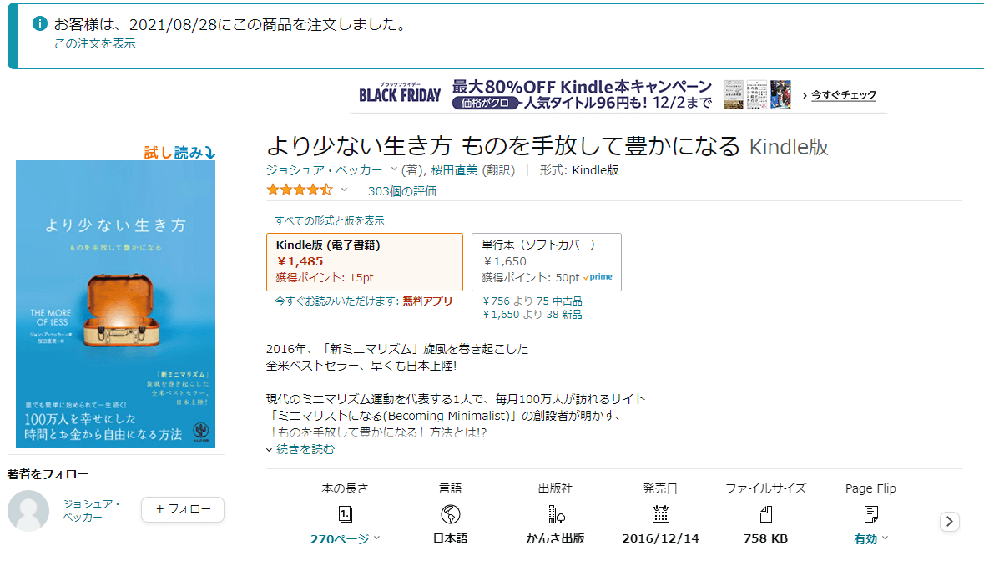Click the 日本語 language value
Image resolution: width=984 pixels, height=561 pixels.
click(450, 538)
